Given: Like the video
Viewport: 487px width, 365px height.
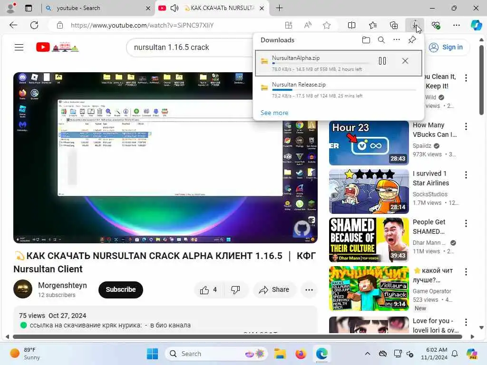Looking at the screenshot, I should [x=208, y=290].
